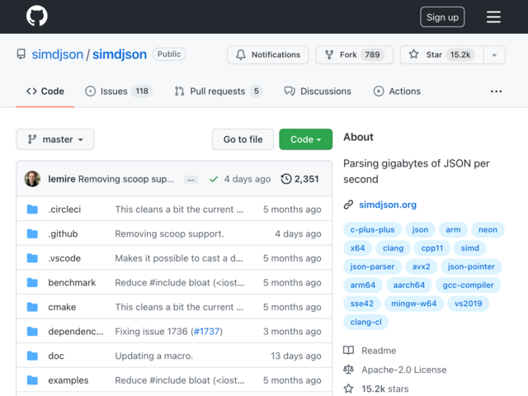Select the neon topic tag
Image resolution: width=528 pixels, height=396 pixels.
(488, 229)
